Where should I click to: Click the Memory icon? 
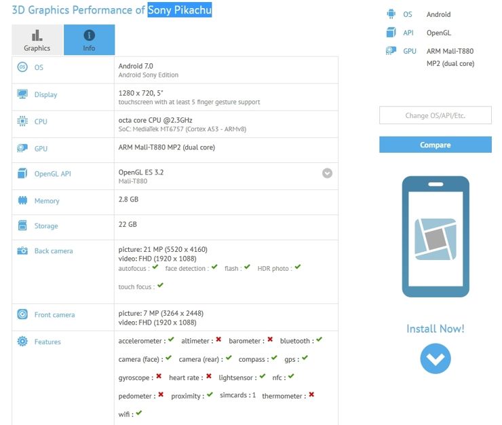[22, 201]
